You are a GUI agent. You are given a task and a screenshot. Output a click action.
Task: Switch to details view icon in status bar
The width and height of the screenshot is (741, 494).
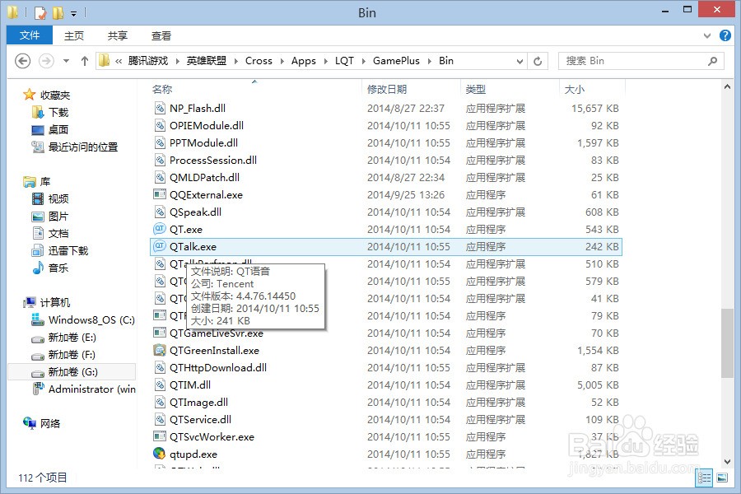pyautogui.click(x=704, y=478)
